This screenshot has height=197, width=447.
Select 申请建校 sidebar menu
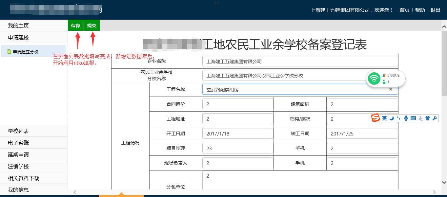point(34,37)
